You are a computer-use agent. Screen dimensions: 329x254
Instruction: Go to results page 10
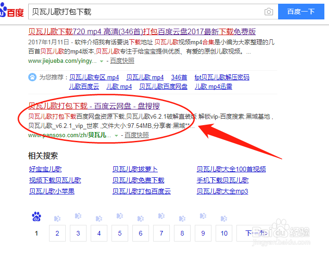coord(224,233)
